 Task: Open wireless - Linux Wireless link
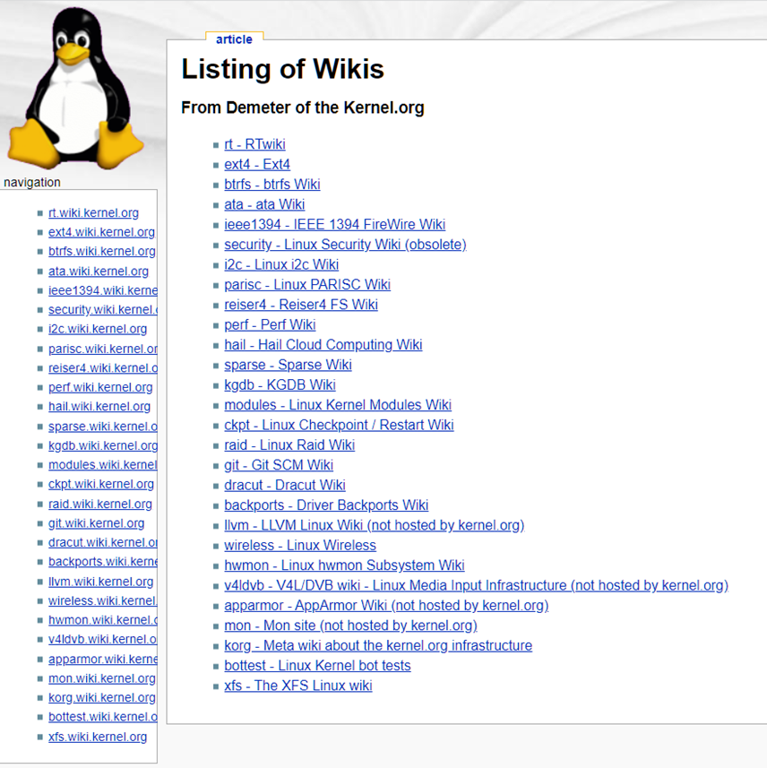300,546
